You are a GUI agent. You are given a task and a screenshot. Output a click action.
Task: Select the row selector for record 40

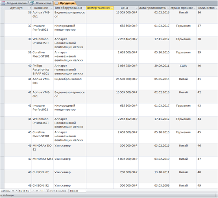click(x=2, y=70)
